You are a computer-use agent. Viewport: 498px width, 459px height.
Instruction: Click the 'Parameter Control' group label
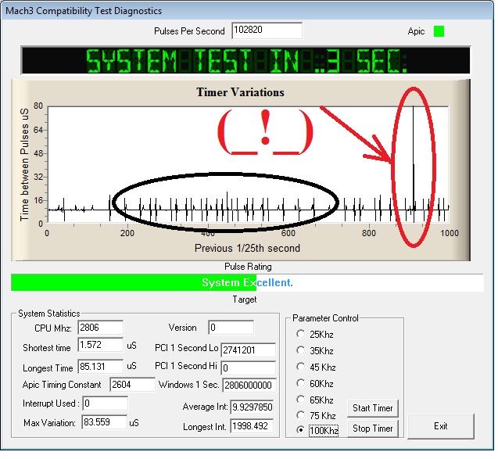325,318
